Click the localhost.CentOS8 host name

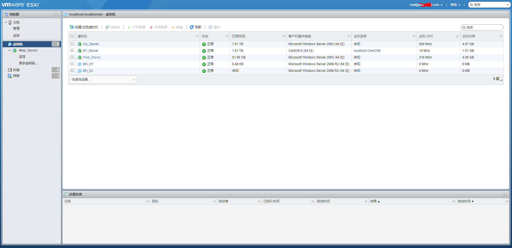[x=367, y=51]
